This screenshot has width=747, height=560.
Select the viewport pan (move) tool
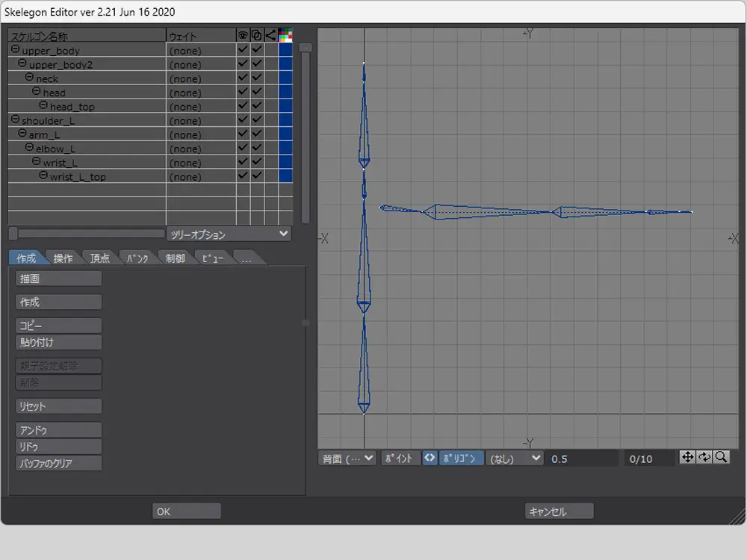(x=687, y=457)
